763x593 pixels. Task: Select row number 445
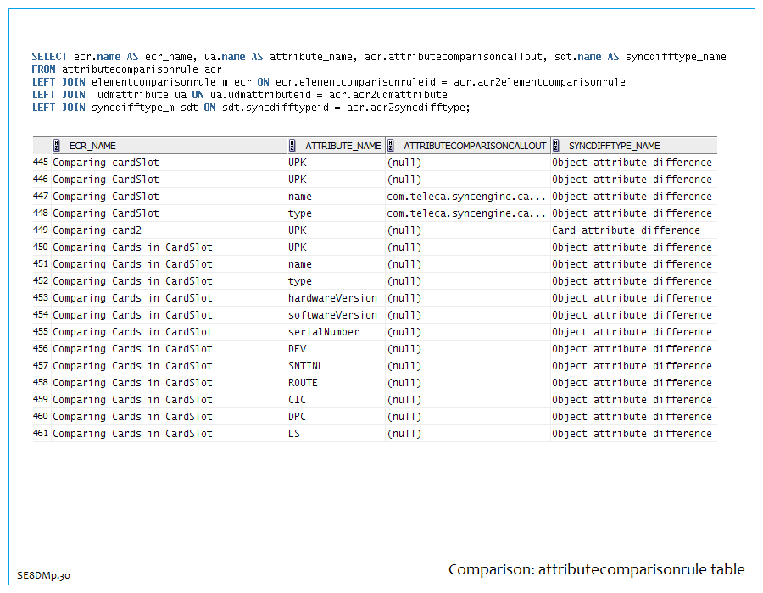41,163
